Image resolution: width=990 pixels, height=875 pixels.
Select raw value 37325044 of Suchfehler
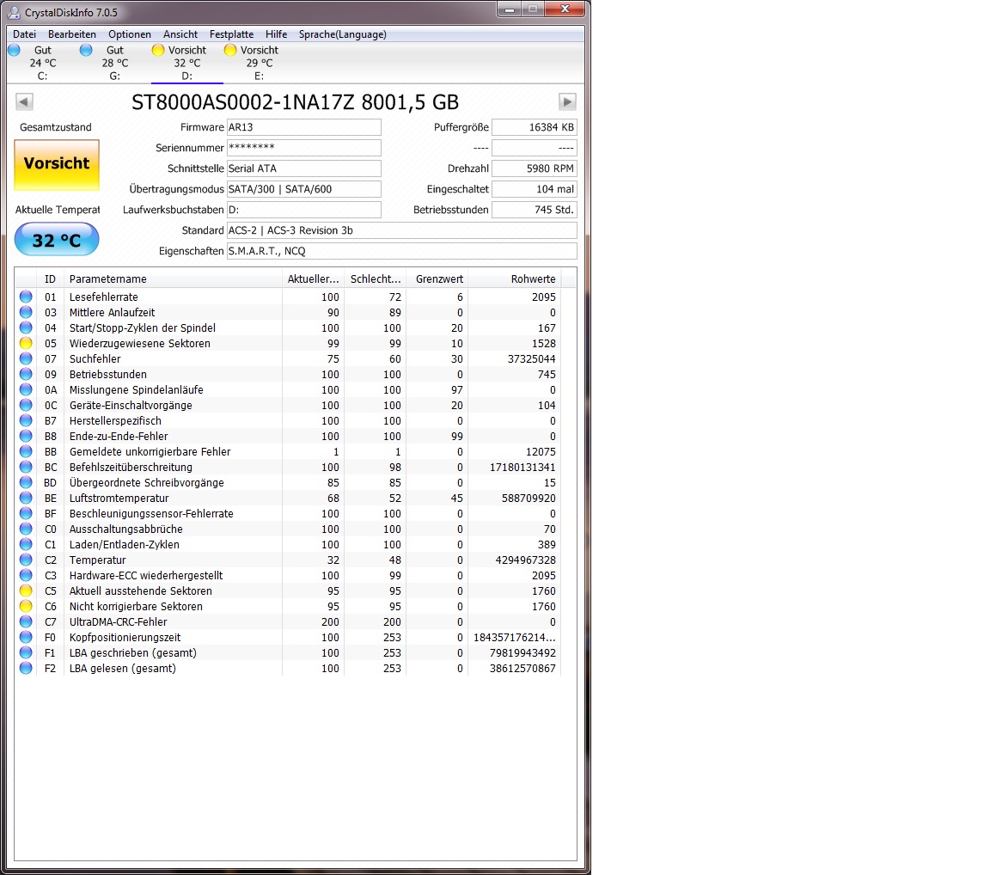532,358
